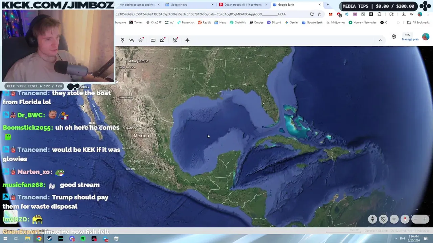Zoom in with the plus button

(x=425, y=219)
